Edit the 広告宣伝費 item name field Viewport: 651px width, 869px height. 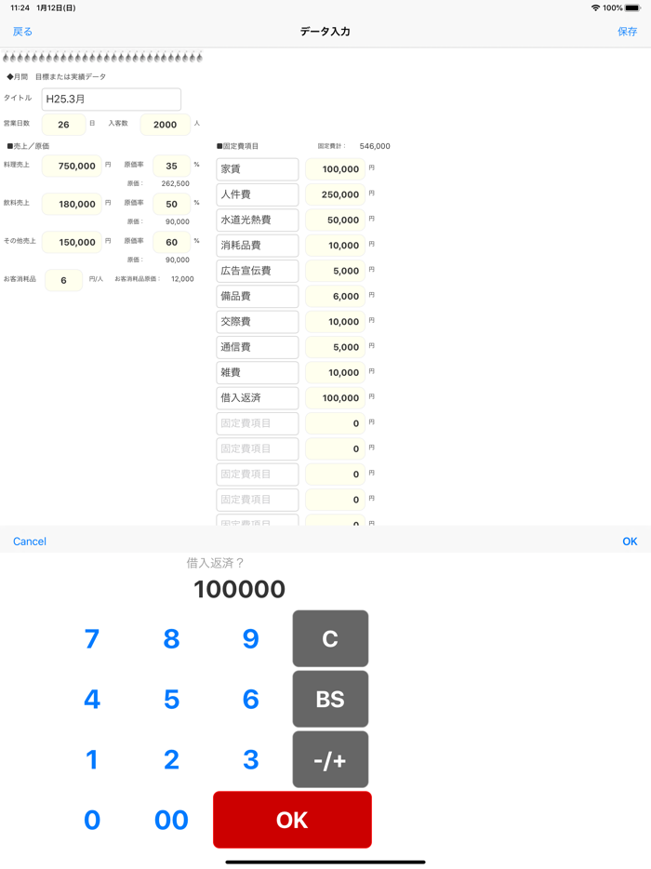(257, 271)
